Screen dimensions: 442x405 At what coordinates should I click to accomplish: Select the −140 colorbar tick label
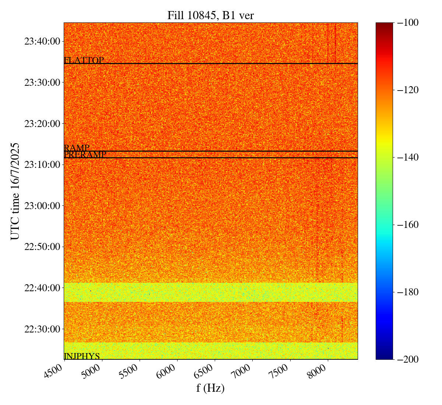pyautogui.click(x=408, y=157)
